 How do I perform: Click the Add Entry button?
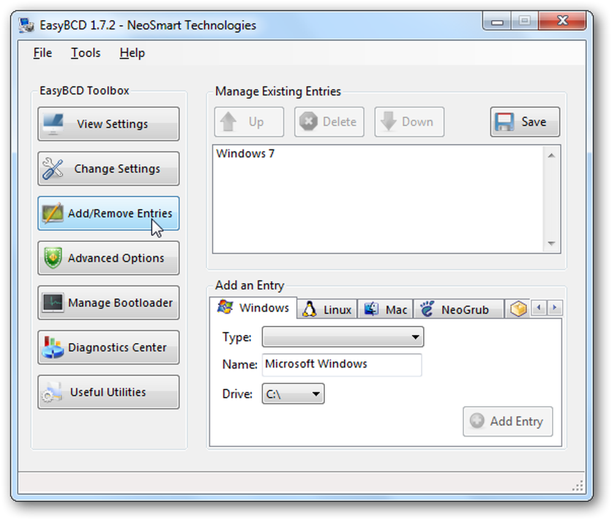(x=507, y=421)
